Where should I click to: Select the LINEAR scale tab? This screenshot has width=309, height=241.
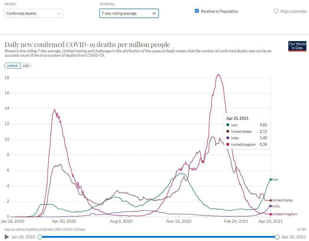pos(12,66)
